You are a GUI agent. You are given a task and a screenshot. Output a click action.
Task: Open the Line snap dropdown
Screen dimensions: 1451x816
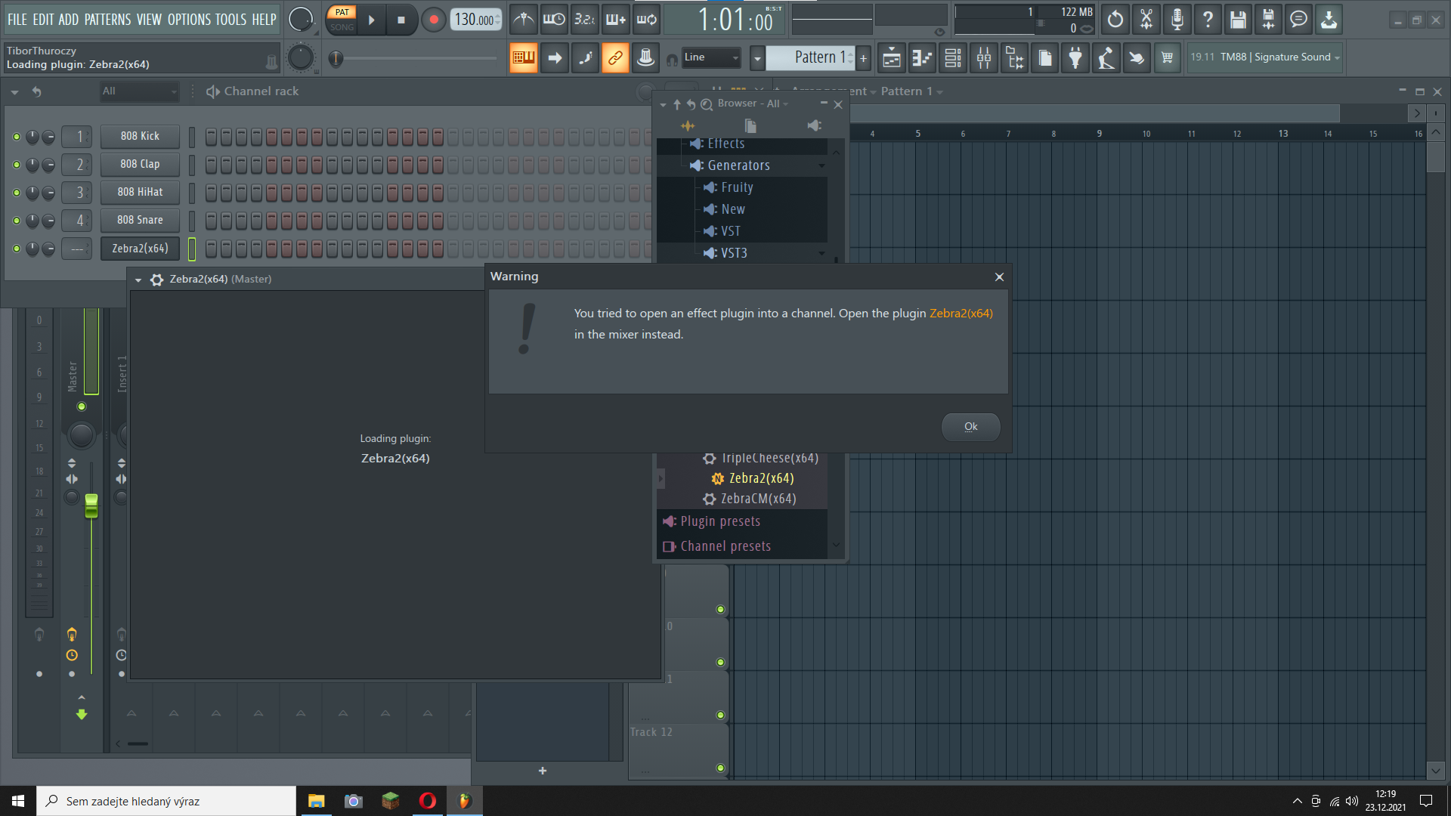[711, 57]
